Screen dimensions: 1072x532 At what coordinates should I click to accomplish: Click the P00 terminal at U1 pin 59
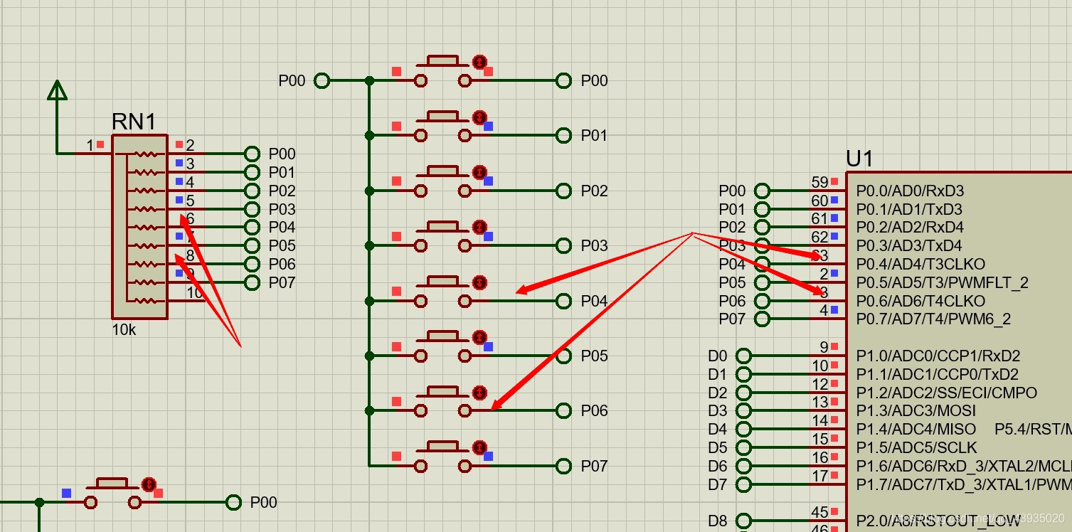[x=762, y=191]
